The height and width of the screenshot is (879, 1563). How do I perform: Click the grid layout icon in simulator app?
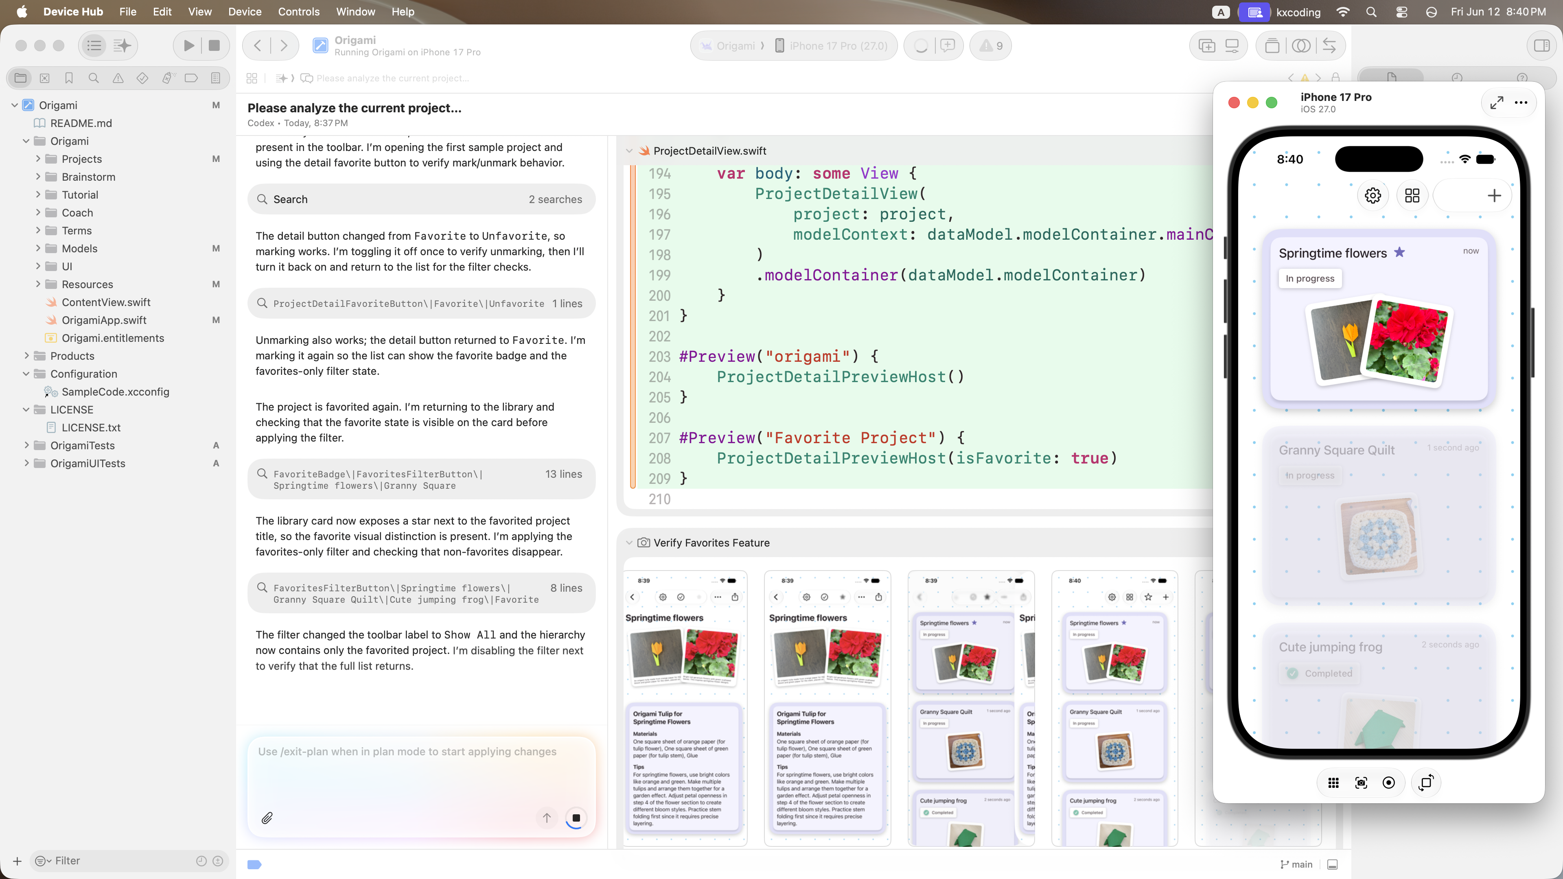(x=1412, y=195)
